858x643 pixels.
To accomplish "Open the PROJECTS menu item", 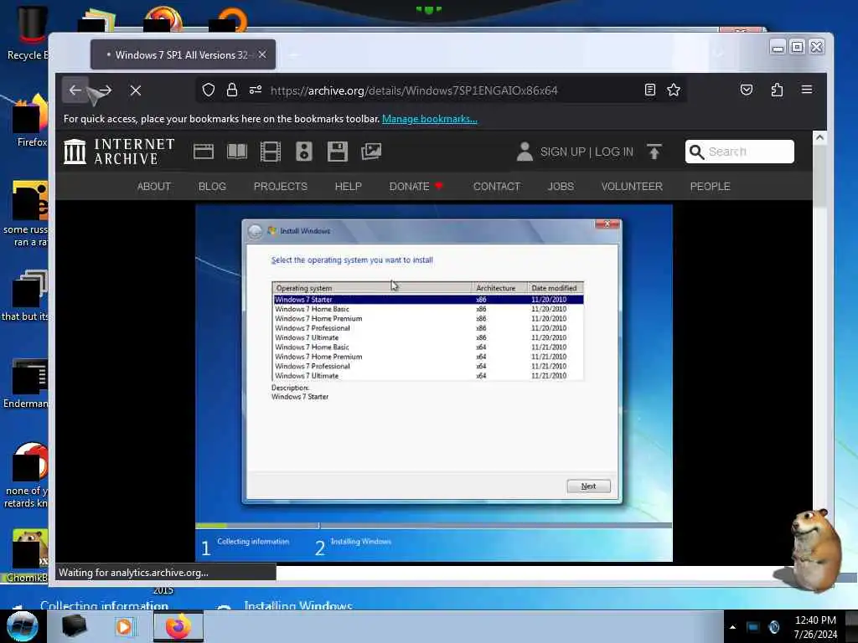I will pos(281,187).
